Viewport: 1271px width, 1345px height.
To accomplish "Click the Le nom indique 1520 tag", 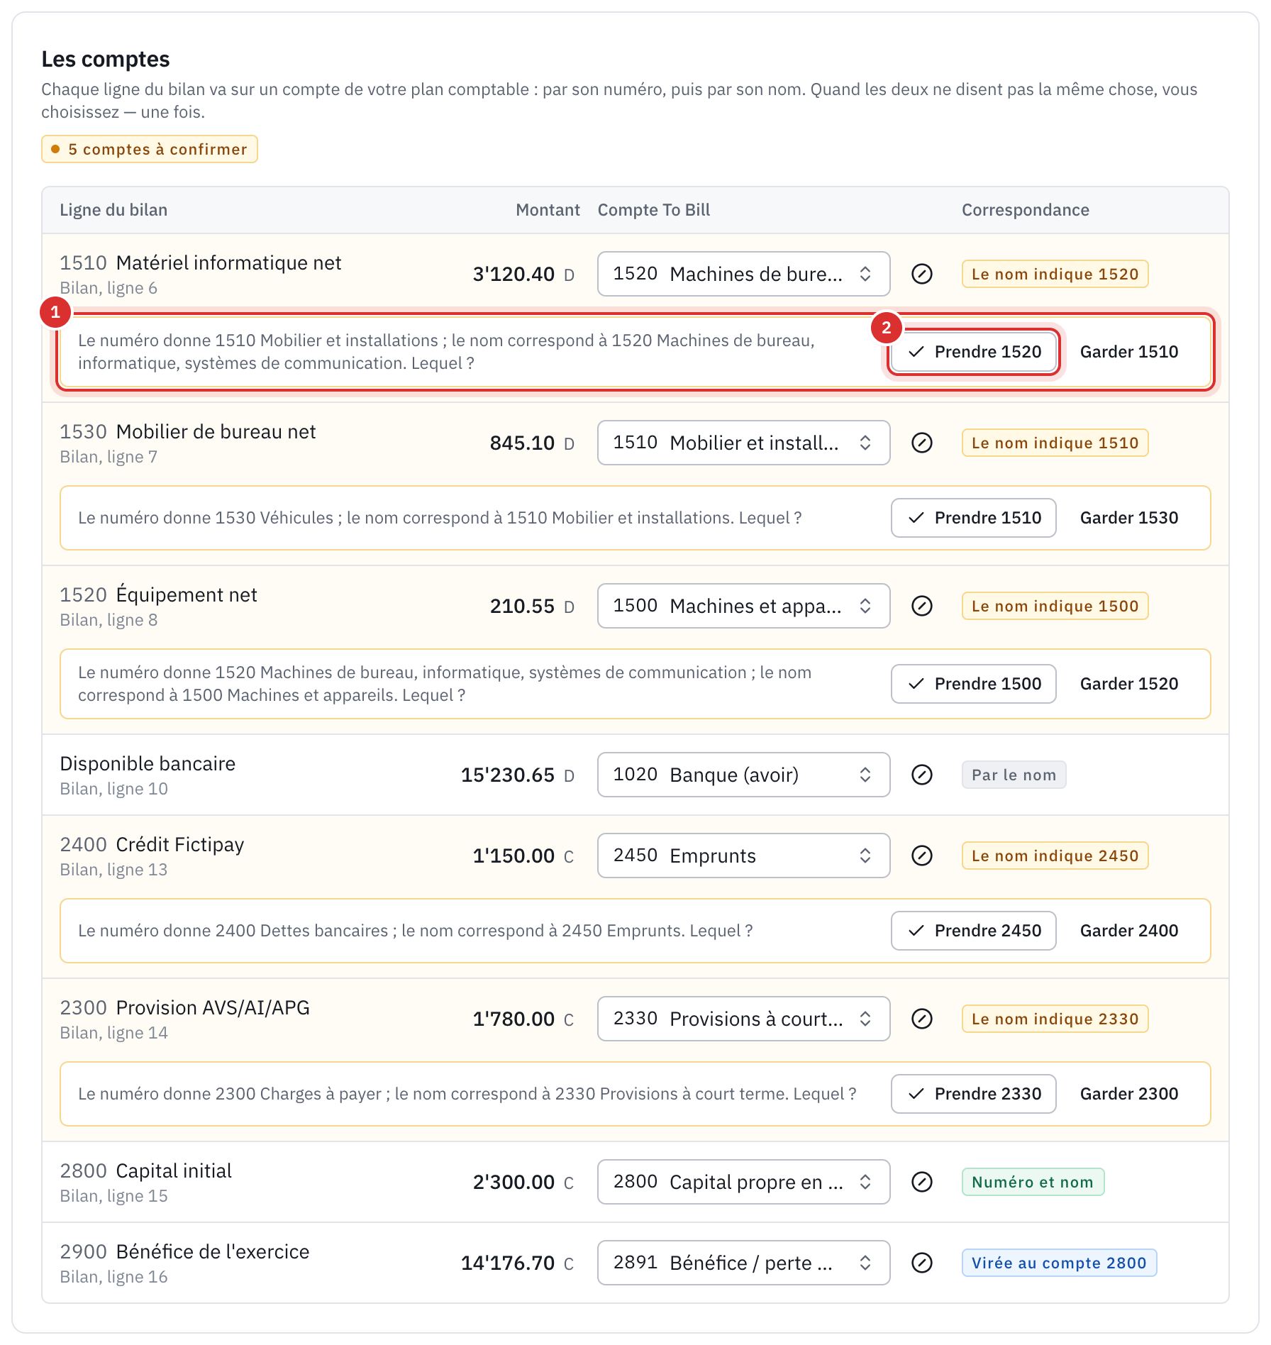I will click(x=1055, y=274).
